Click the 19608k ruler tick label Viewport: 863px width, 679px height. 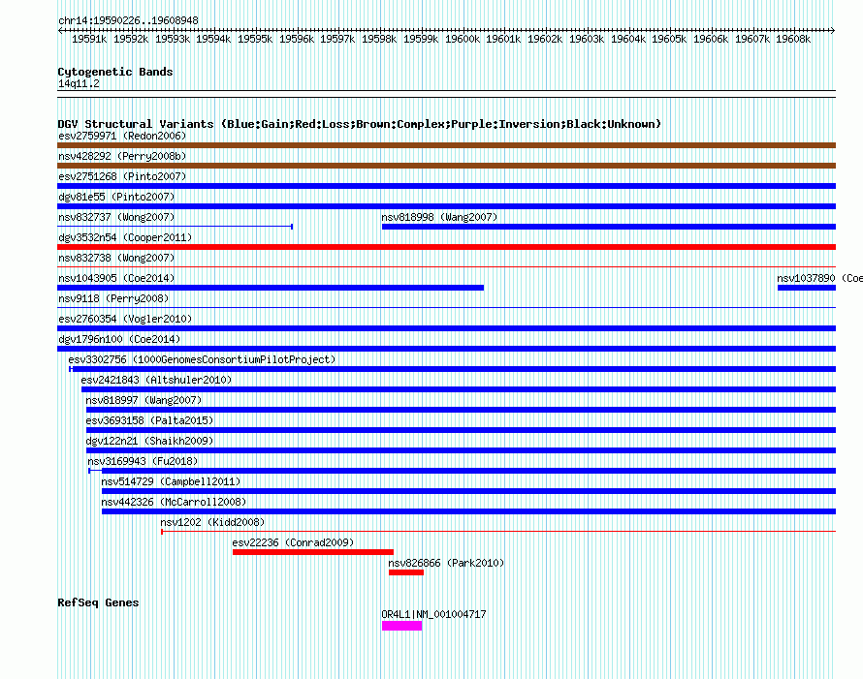click(x=793, y=39)
